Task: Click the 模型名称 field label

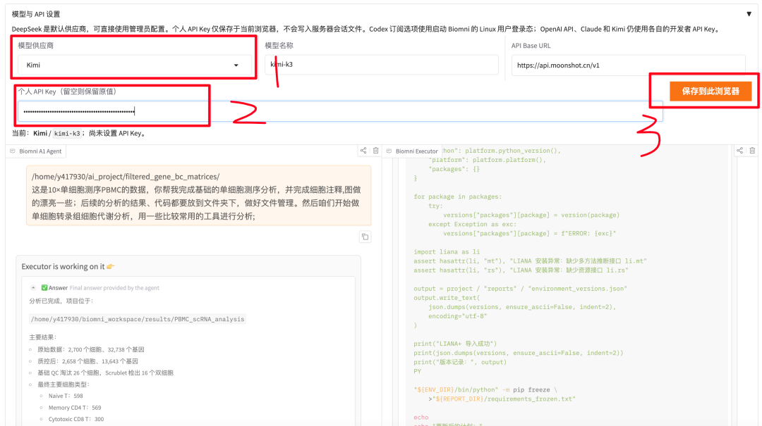Action: [x=279, y=46]
